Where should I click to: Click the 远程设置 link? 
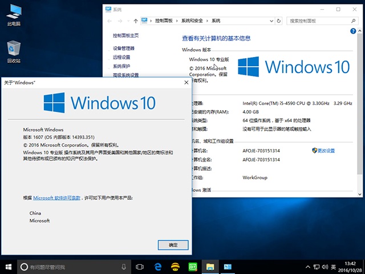[x=121, y=57]
